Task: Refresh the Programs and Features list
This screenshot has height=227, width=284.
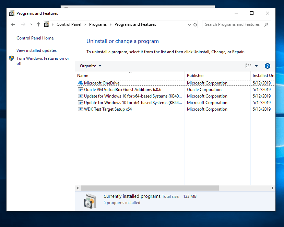Action: [x=195, y=24]
